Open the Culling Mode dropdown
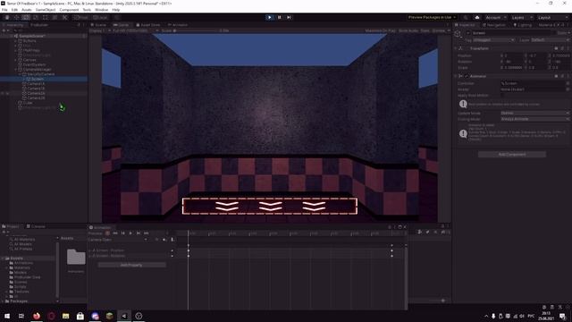572x322 pixels. click(x=534, y=119)
